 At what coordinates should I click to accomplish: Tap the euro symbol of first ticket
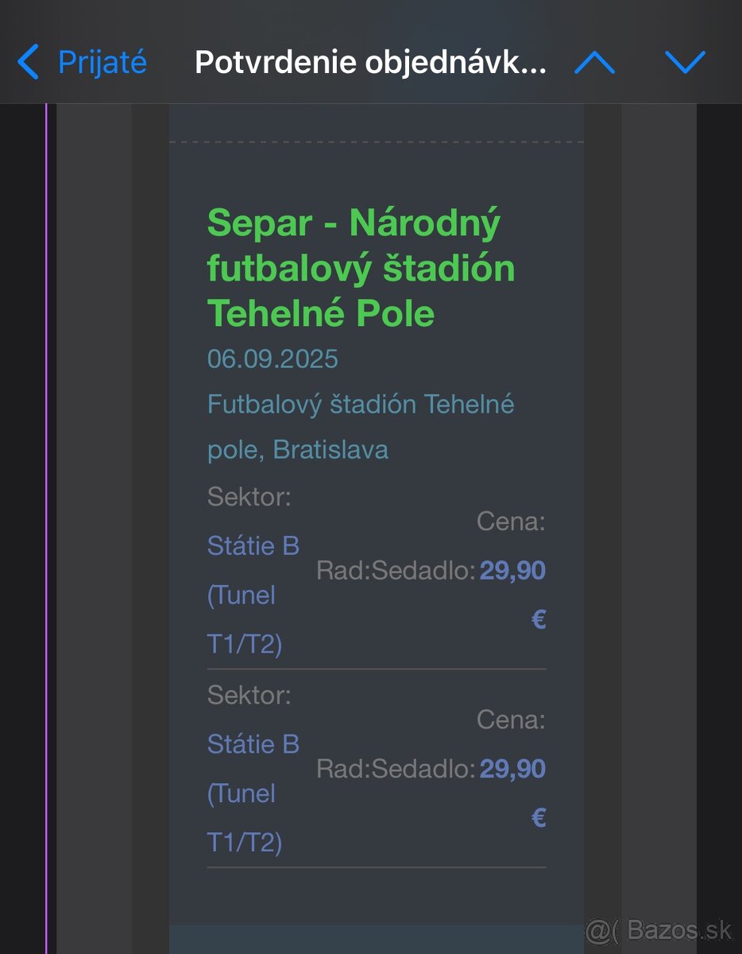coord(538,619)
